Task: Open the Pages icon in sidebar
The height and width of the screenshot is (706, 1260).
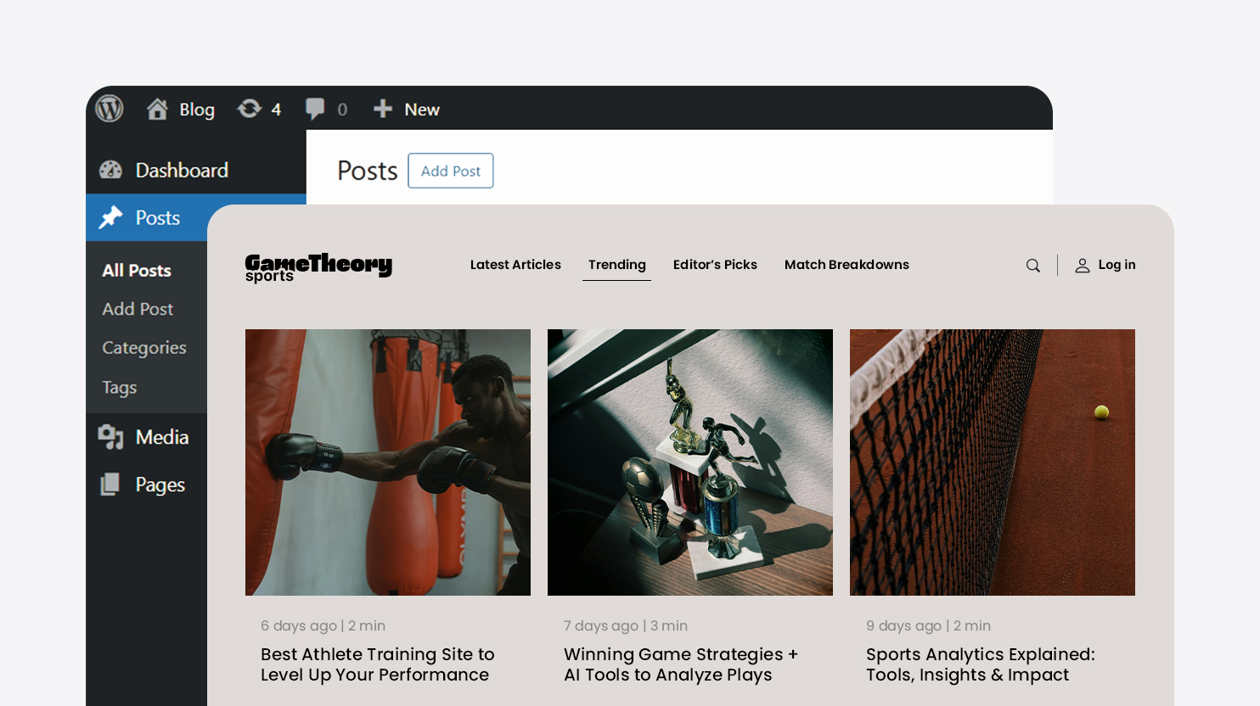Action: [x=110, y=484]
